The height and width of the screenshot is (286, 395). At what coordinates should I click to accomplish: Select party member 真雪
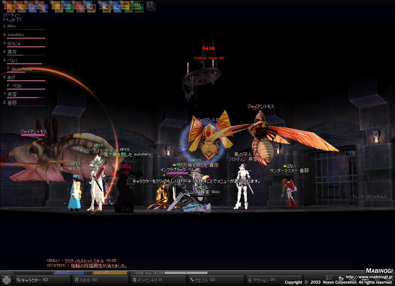[x=24, y=95]
